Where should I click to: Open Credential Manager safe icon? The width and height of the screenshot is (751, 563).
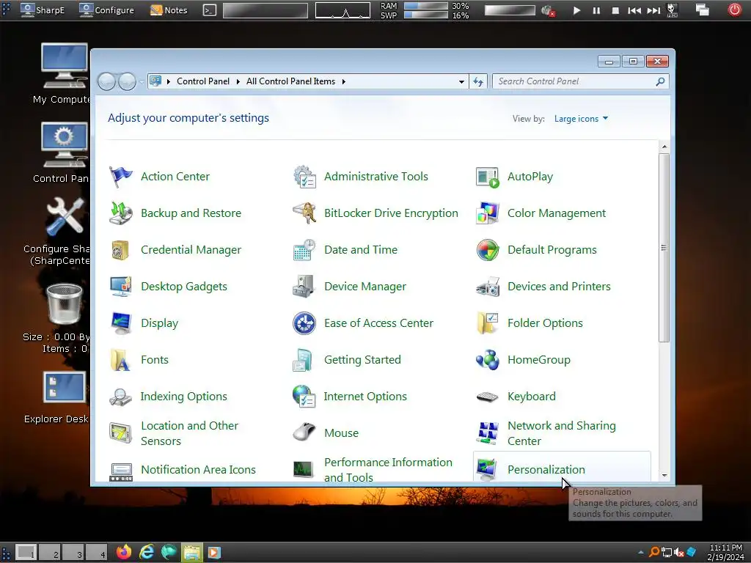tap(120, 250)
